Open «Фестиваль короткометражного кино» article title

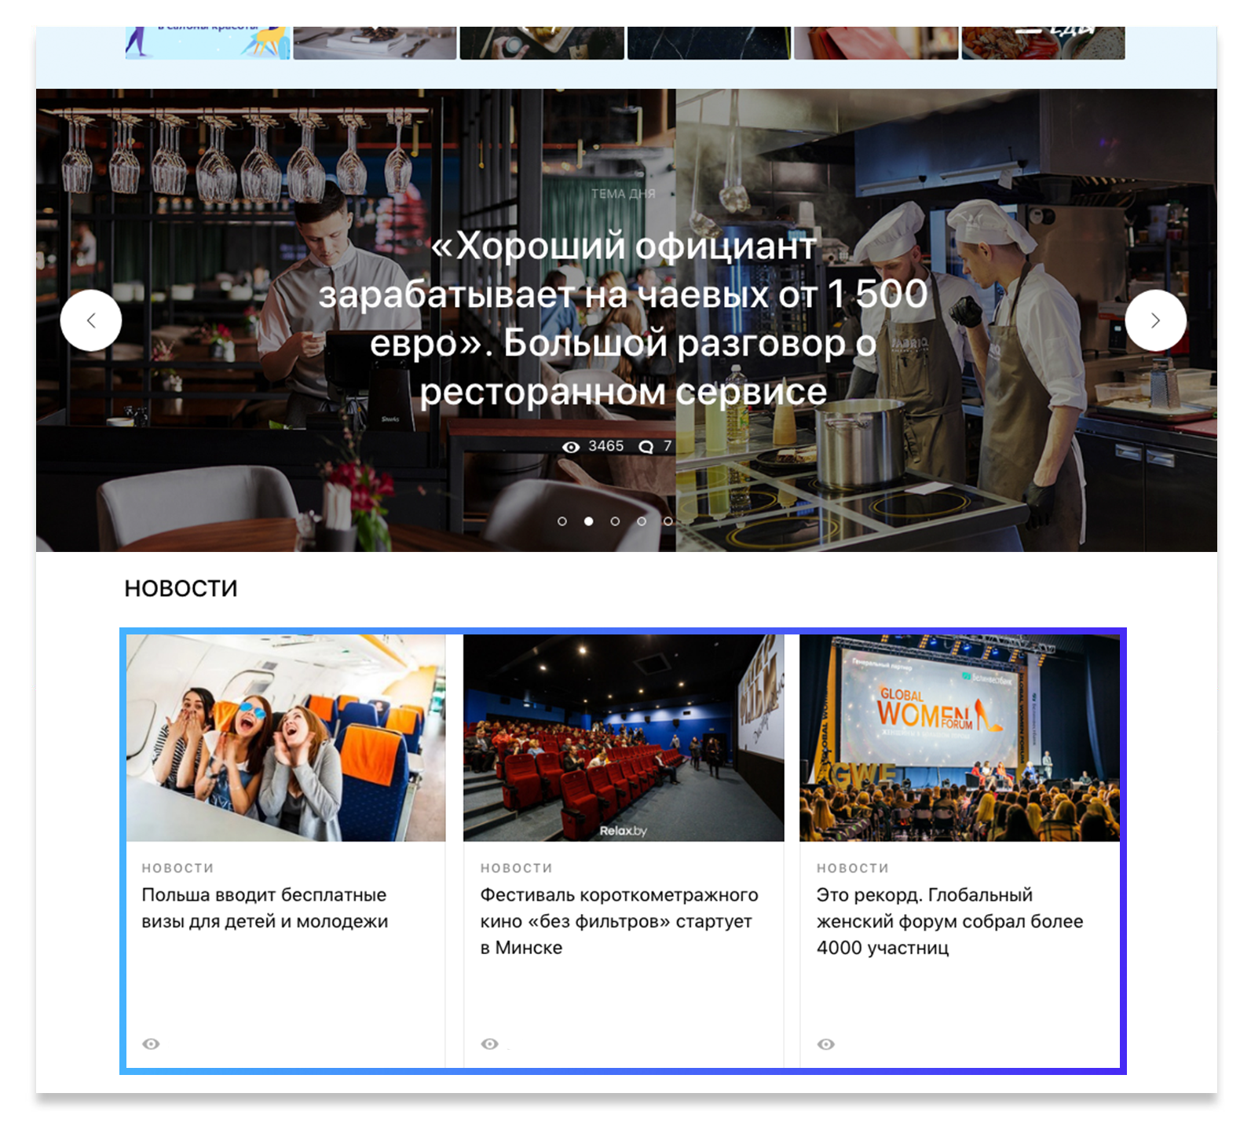(x=619, y=921)
